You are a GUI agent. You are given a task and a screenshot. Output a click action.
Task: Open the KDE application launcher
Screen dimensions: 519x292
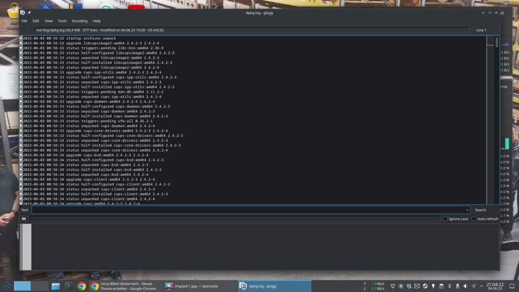point(7,286)
